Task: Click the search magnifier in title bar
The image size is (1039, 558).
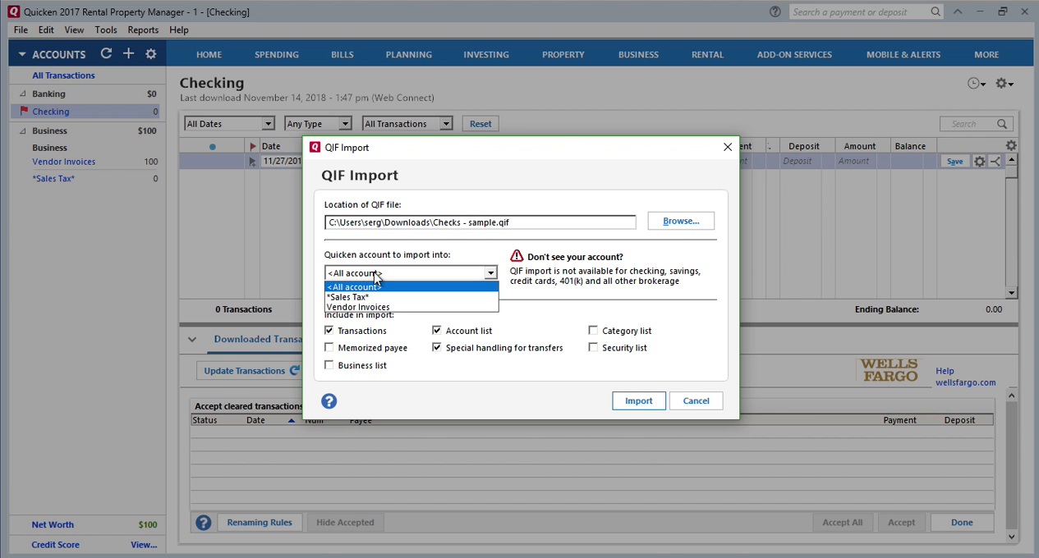Action: [936, 11]
